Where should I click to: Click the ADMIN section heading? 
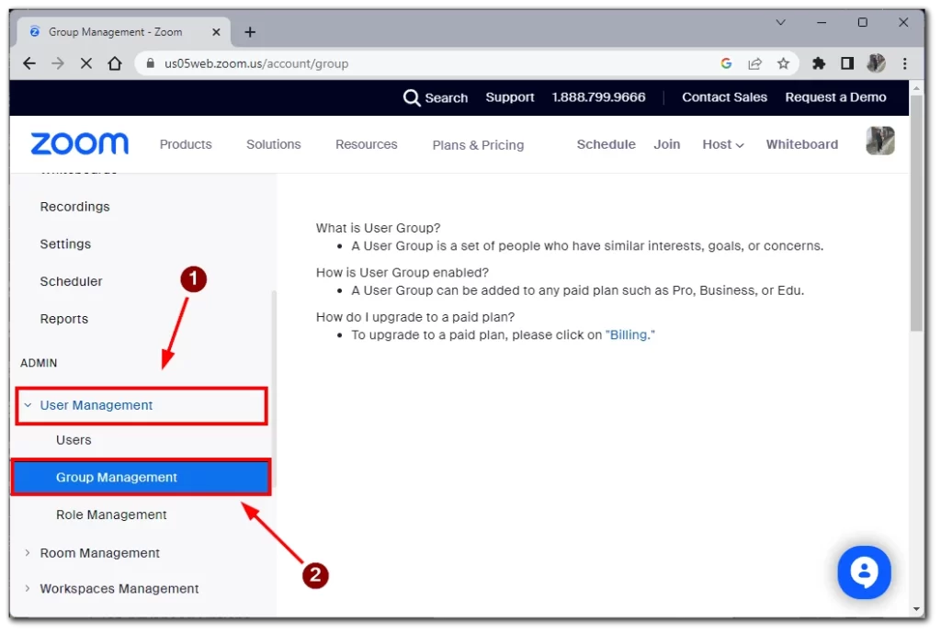click(x=39, y=364)
